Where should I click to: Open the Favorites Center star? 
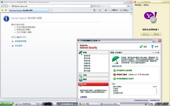click(2, 10)
